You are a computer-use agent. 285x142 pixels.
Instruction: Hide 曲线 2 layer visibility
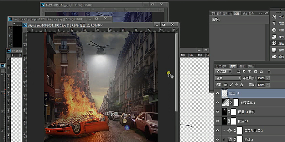tap(217, 140)
